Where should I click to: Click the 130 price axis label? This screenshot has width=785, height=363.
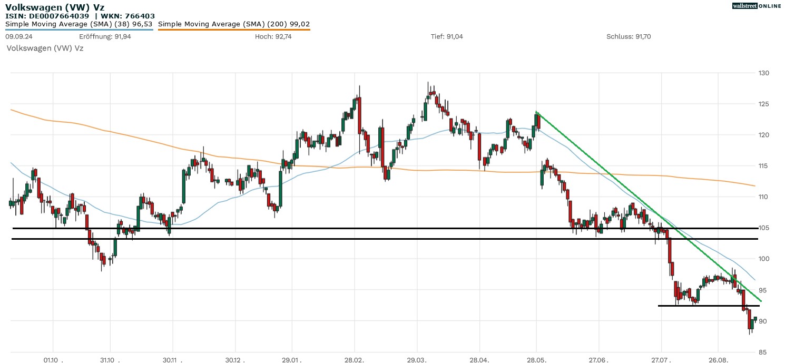[x=763, y=73]
